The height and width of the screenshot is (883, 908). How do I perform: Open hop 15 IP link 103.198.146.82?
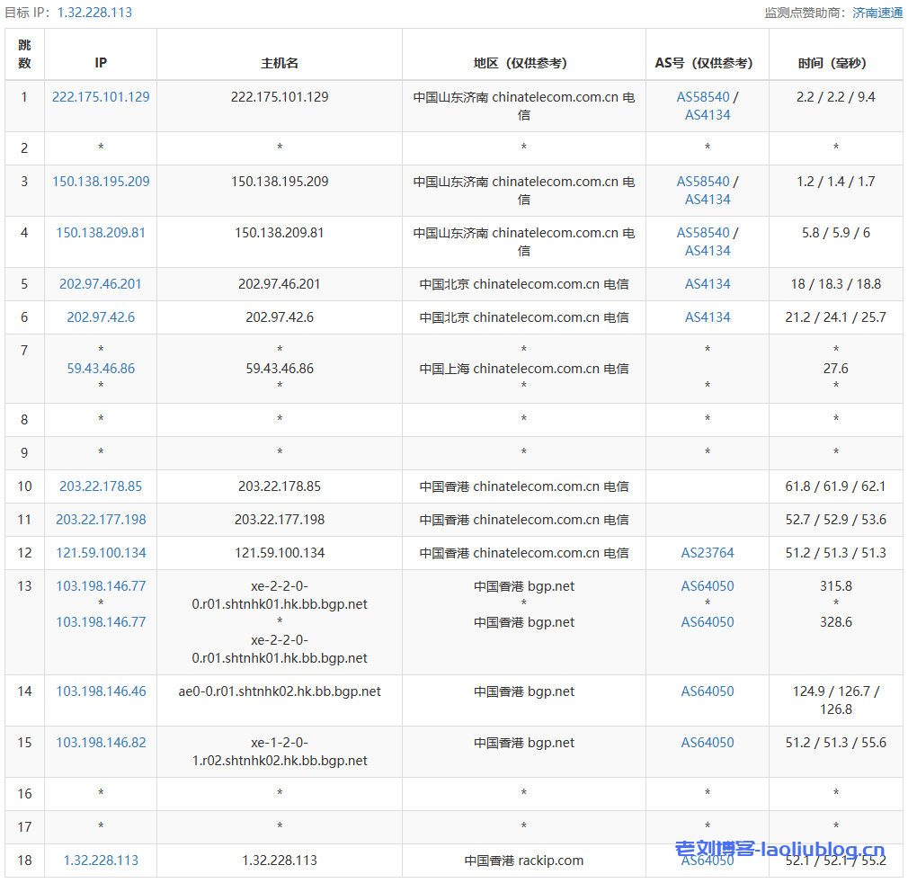coord(101,743)
